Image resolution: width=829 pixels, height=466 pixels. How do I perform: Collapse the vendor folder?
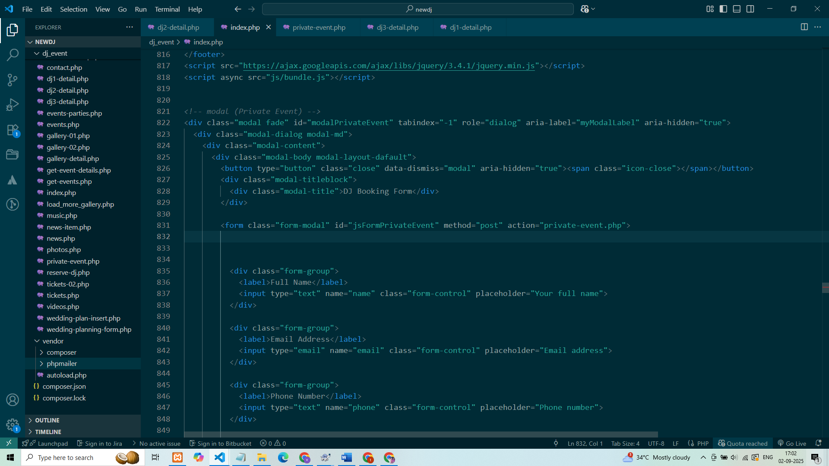(53, 341)
